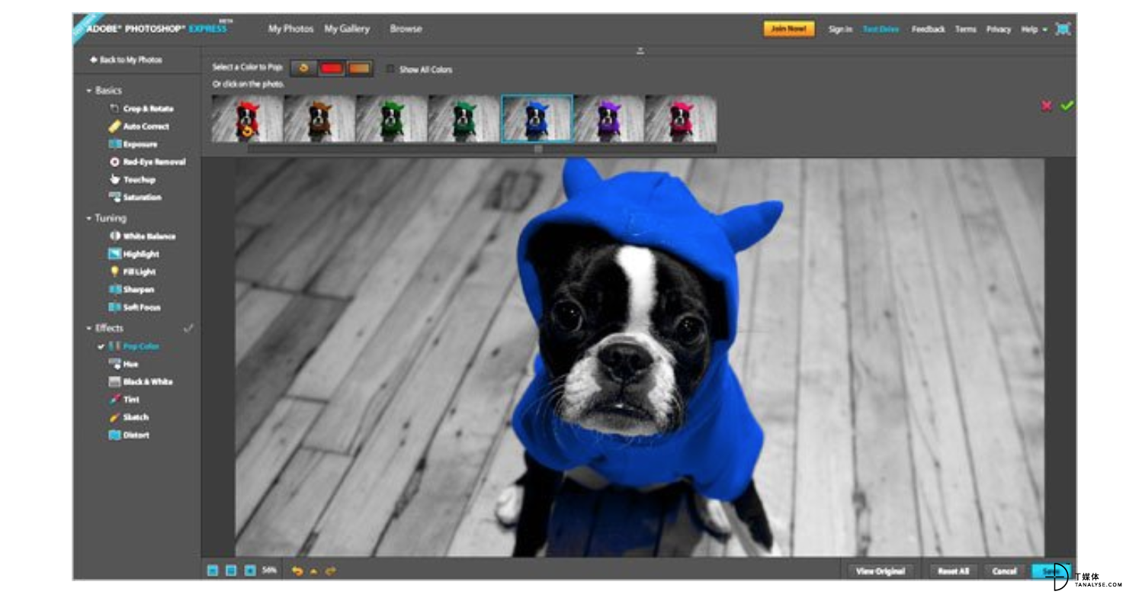Choose the red hoodie preview thumbnail
Image resolution: width=1142 pixels, height=601 pixels.
tap(247, 118)
